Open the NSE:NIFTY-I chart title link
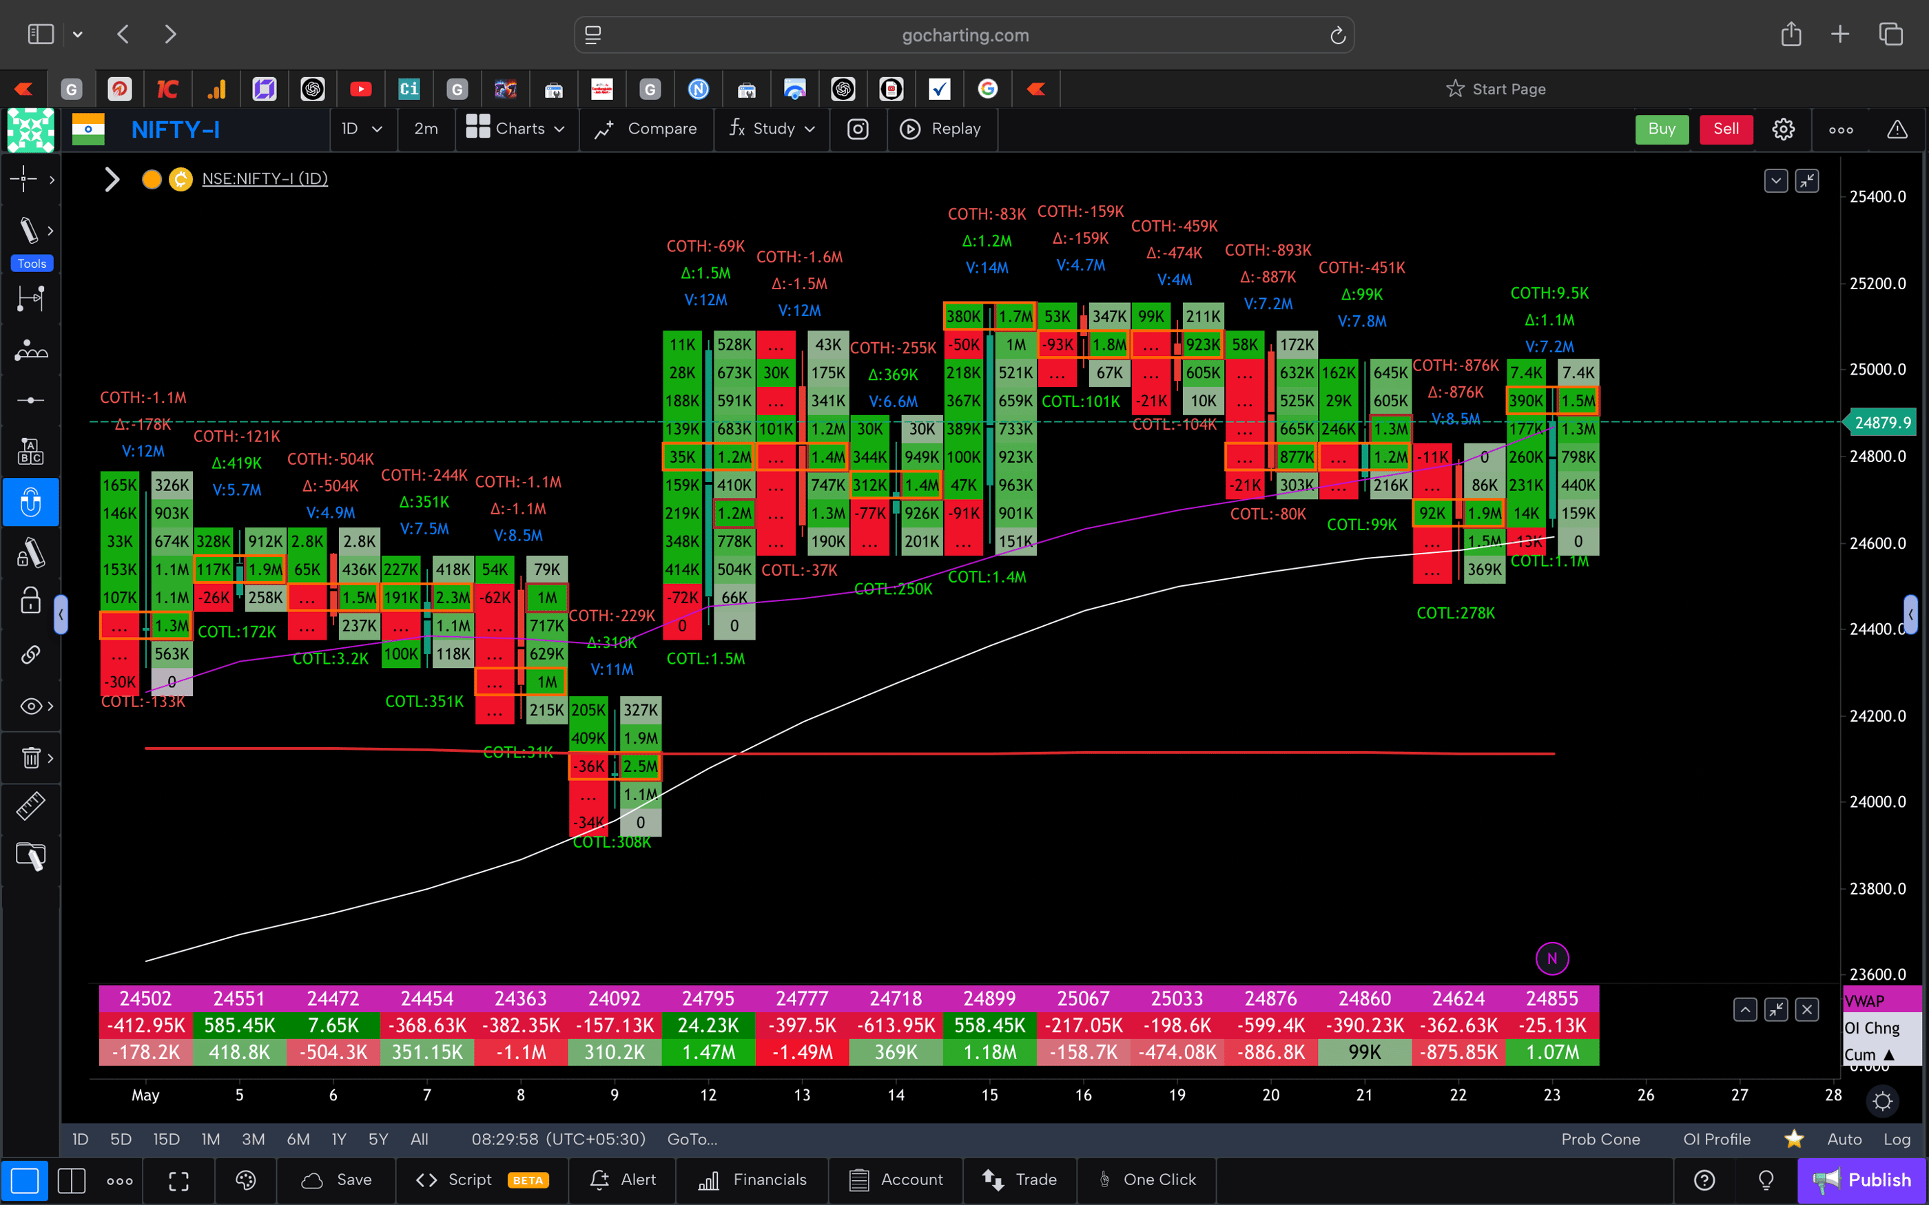Screen dimensions: 1929x1205 pos(265,178)
